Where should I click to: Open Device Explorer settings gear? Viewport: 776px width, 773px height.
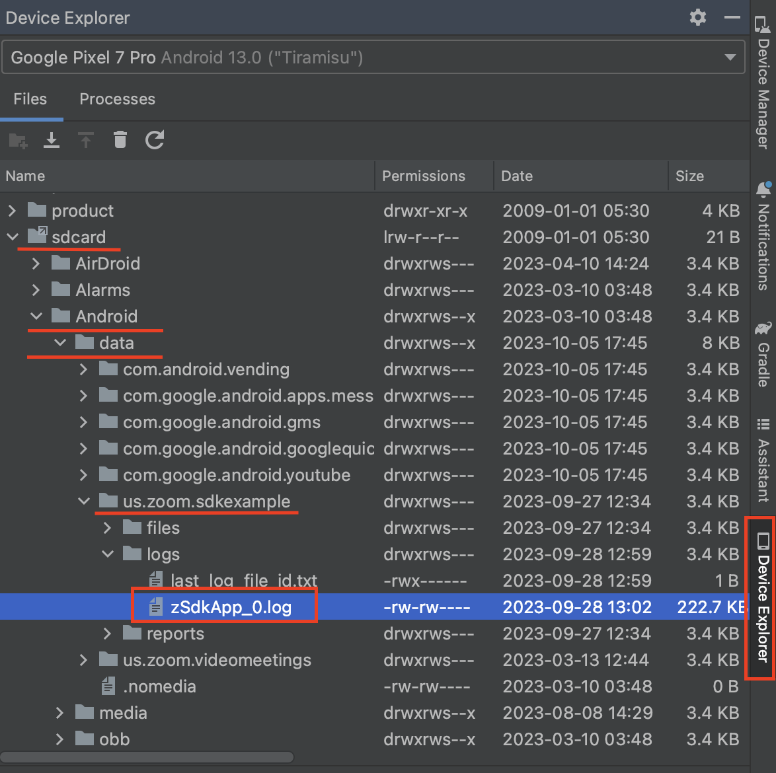pyautogui.click(x=697, y=17)
